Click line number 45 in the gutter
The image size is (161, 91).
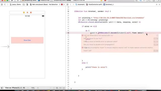click(x=68, y=33)
